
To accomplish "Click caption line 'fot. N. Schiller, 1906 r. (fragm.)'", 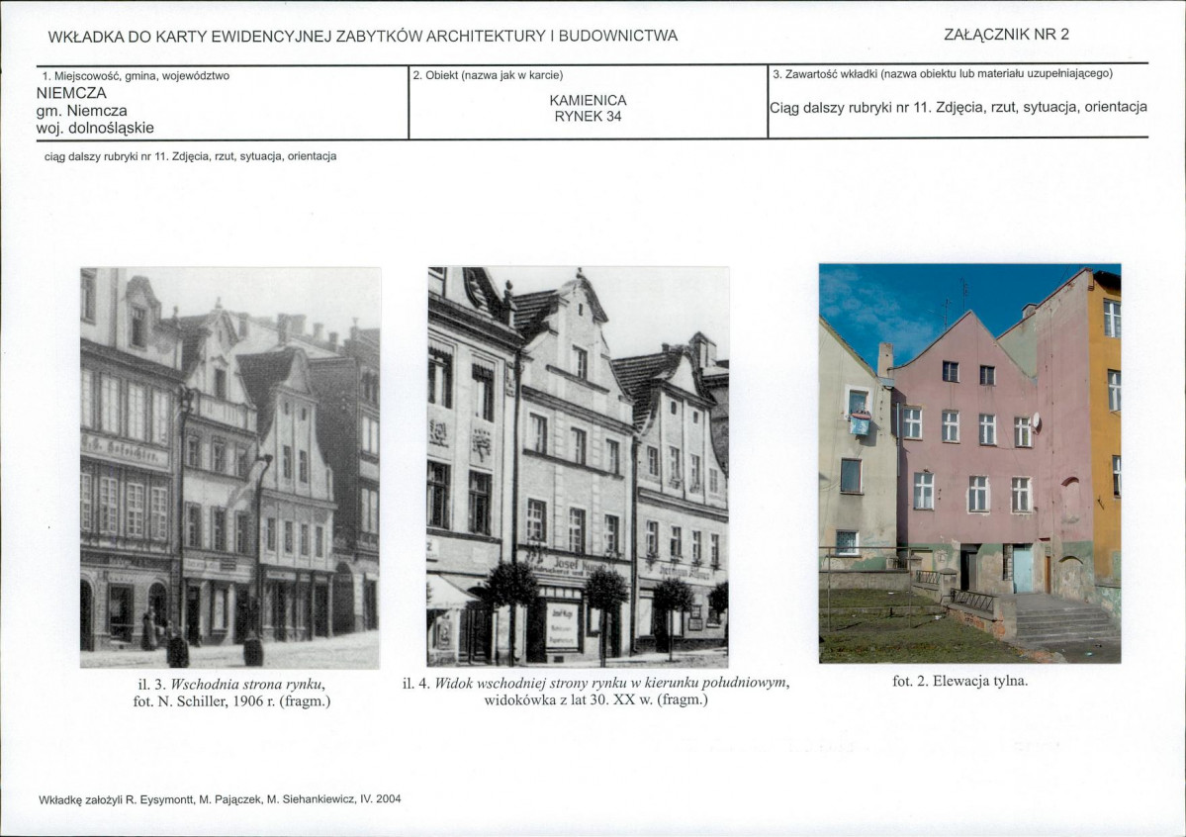I will coord(231,700).
